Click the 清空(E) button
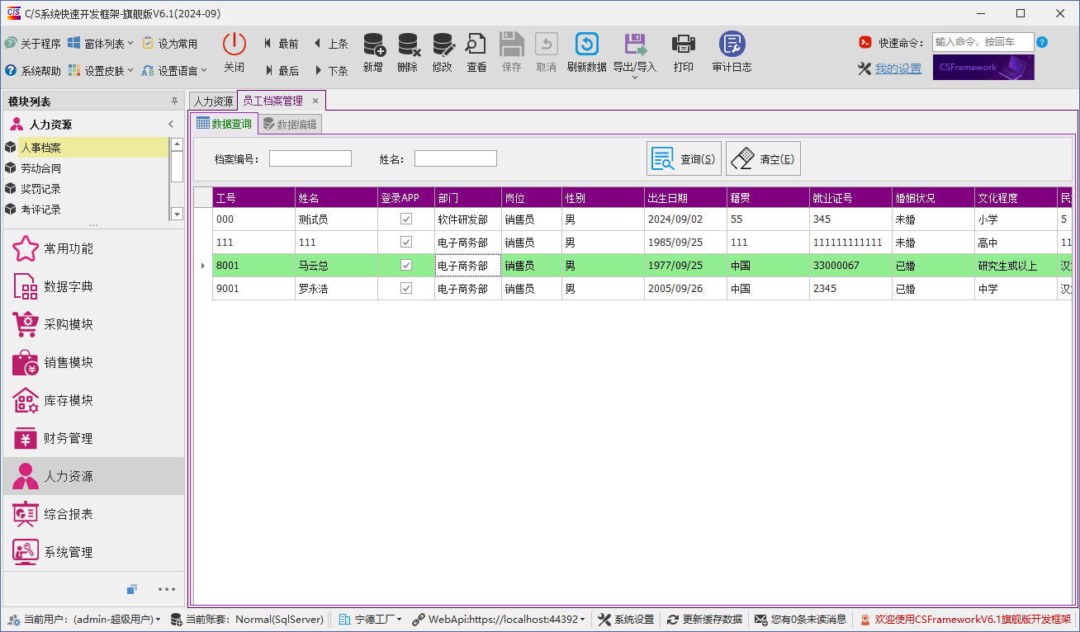This screenshot has width=1080, height=632. point(763,158)
